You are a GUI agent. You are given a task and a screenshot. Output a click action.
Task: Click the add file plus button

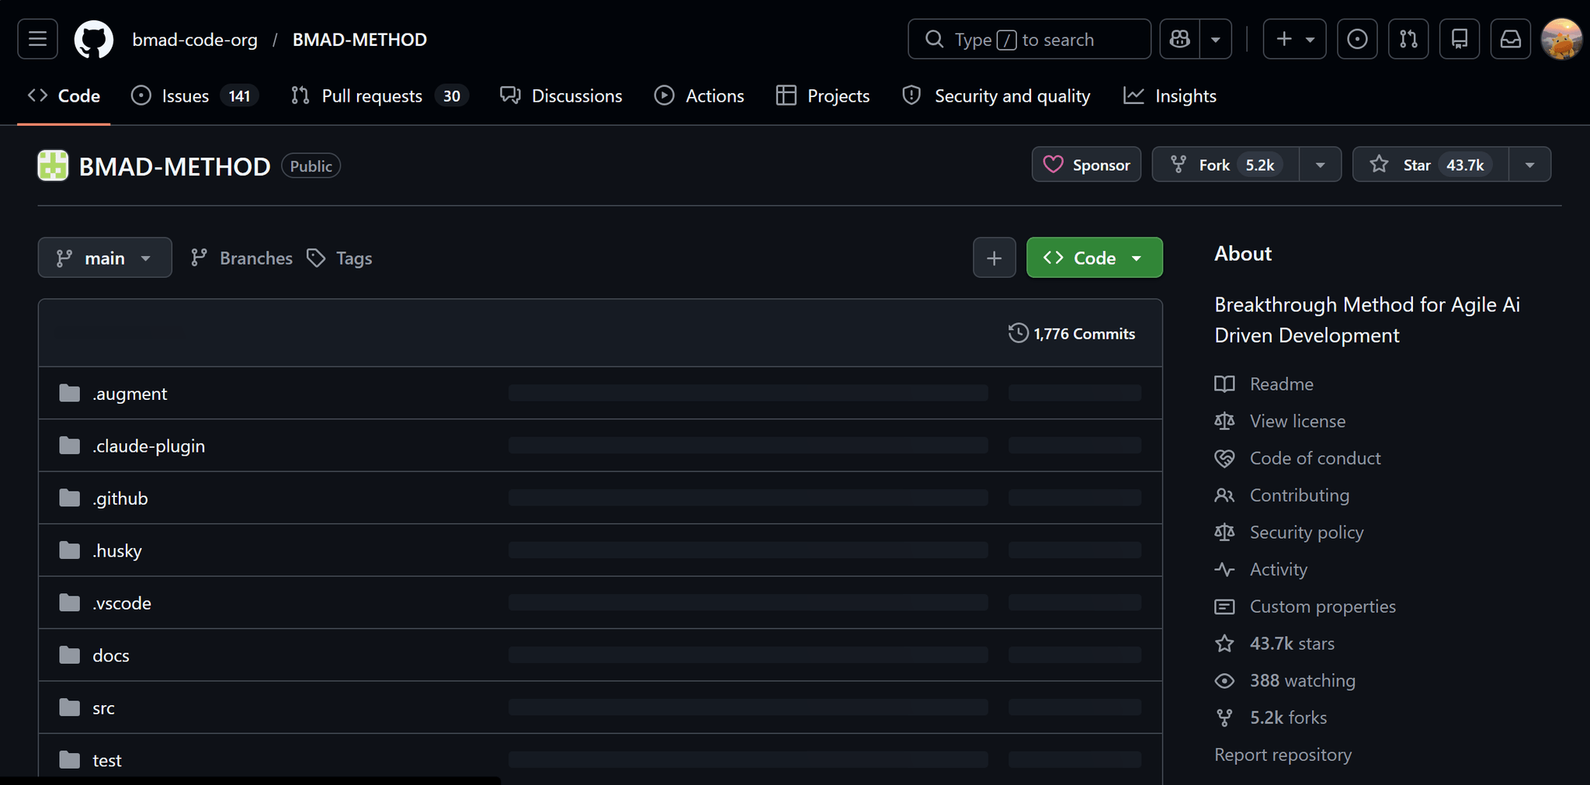click(x=994, y=258)
